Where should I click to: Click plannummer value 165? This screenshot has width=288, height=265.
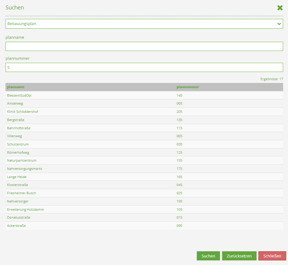point(179,177)
